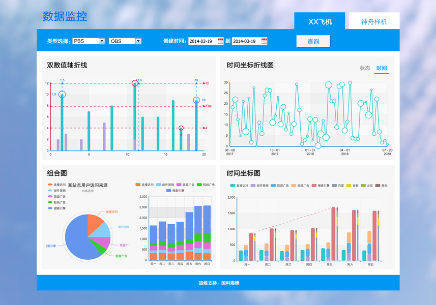Viewport: 436px width, 305px height.
Task: Open the calendar icon for start date
Action: [x=220, y=41]
